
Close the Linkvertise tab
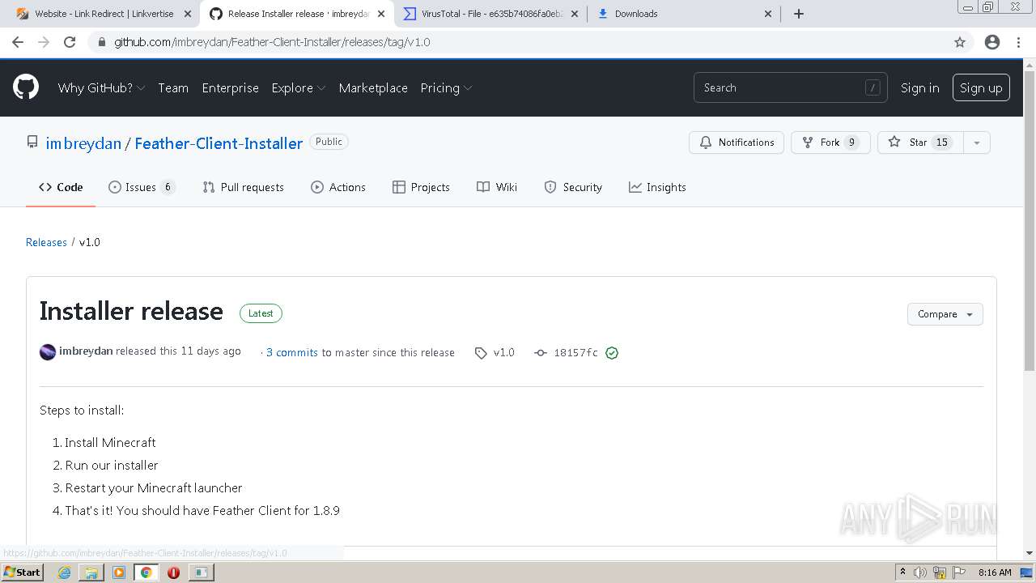tap(188, 14)
